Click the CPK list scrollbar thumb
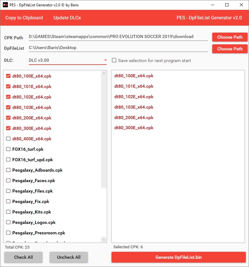This screenshot has height=267, width=249. 104,132
